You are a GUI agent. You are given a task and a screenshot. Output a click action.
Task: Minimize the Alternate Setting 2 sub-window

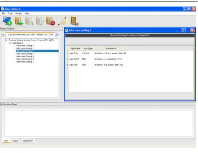[184, 30]
